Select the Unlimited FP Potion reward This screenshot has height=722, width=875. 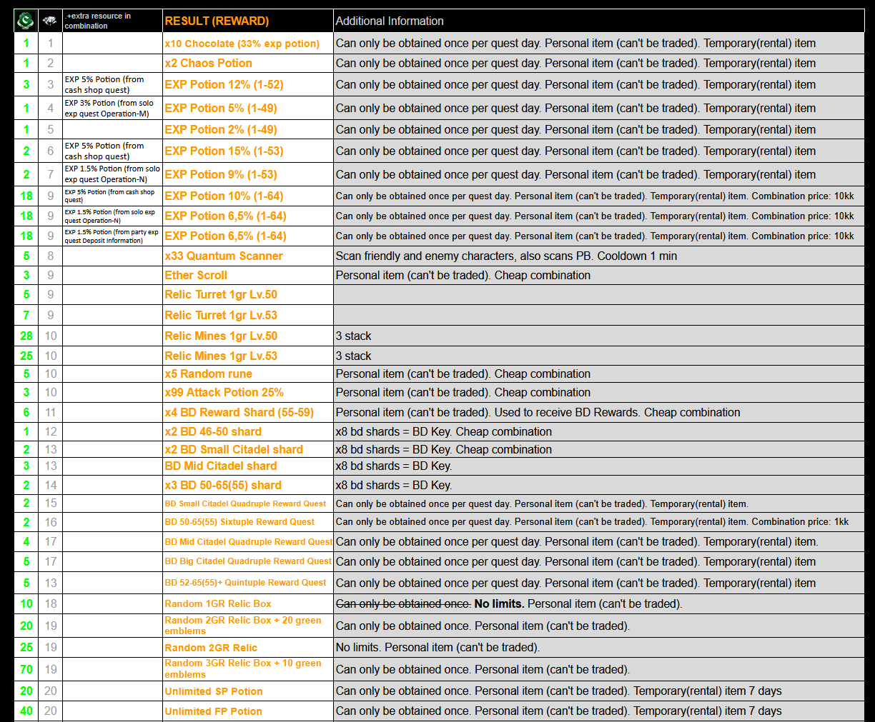point(213,712)
